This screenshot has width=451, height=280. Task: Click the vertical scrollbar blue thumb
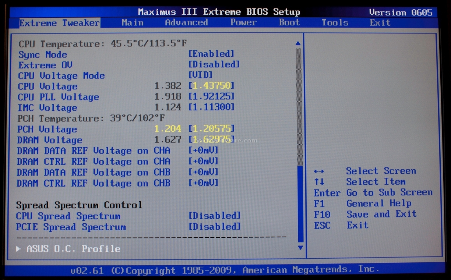click(x=300, y=204)
